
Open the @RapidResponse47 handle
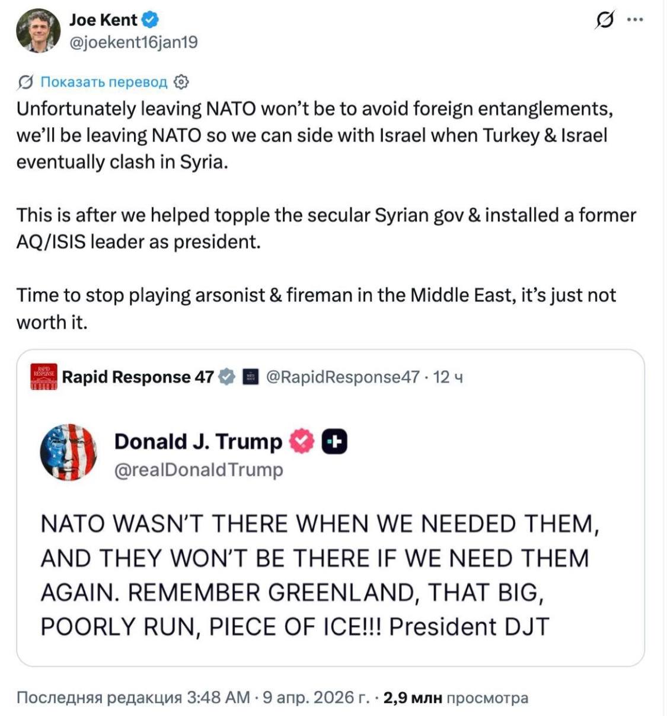[x=343, y=377]
